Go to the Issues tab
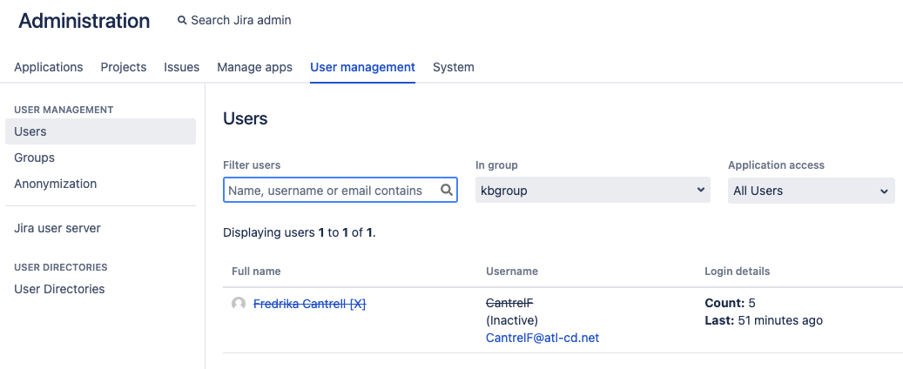 pyautogui.click(x=182, y=67)
